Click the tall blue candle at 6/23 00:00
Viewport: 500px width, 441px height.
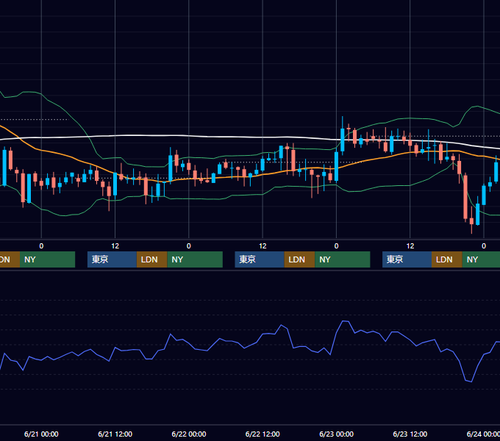click(337, 166)
